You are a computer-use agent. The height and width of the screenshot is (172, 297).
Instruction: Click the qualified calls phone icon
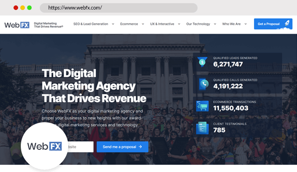pyautogui.click(x=203, y=84)
